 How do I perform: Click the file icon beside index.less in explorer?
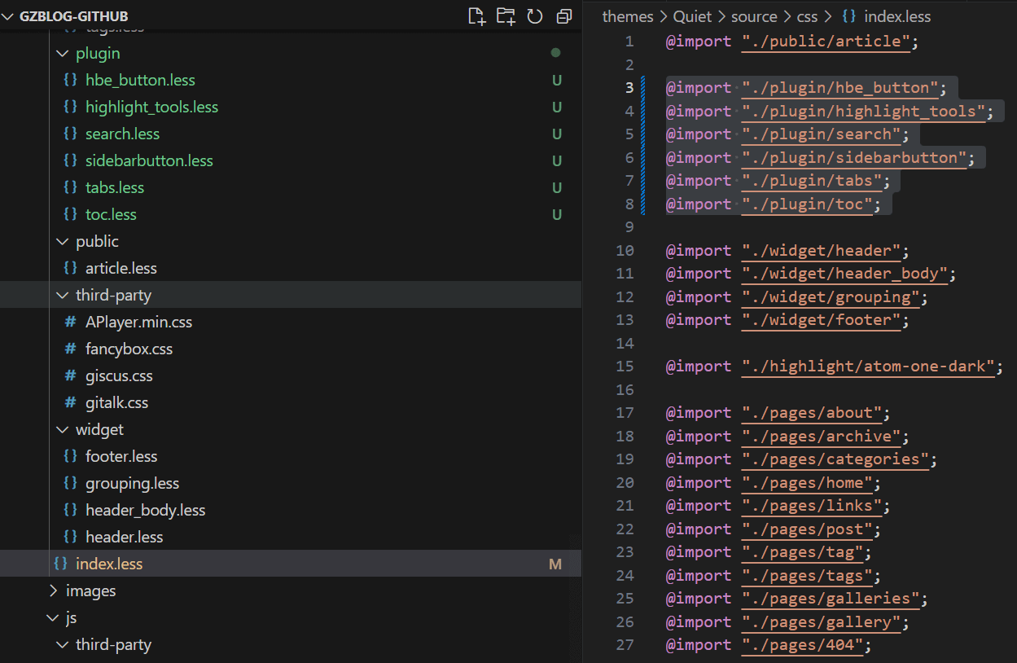61,564
